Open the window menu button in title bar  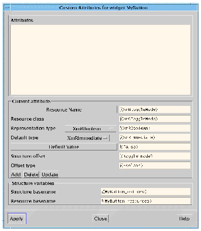[x=7, y=8]
